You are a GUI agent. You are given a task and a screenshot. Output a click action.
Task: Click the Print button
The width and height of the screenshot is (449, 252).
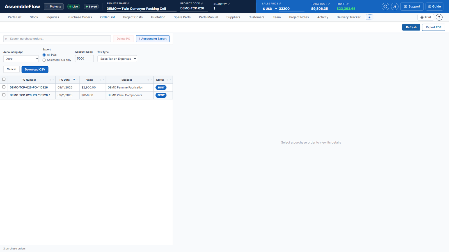click(426, 17)
